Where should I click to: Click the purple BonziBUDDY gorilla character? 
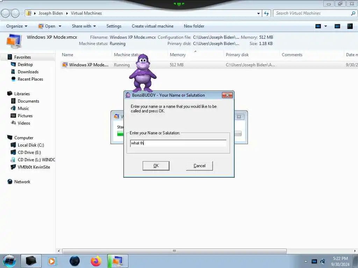[143, 73]
